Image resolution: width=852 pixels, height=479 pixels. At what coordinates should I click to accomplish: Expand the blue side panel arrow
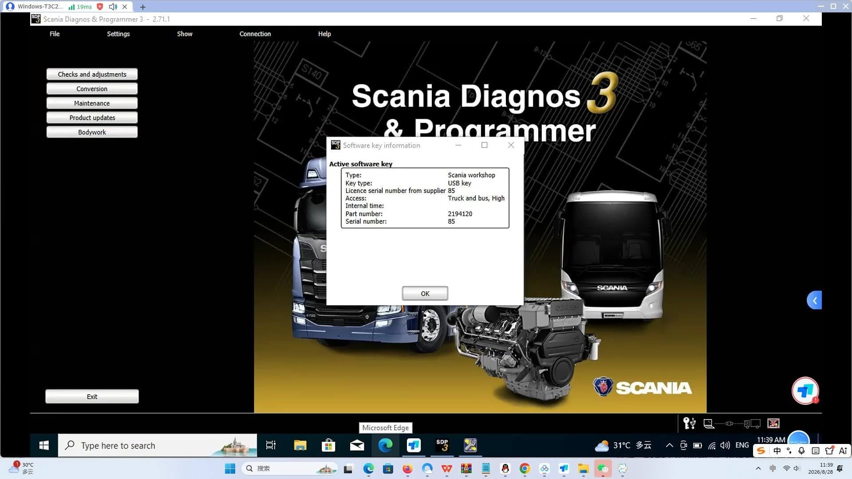814,300
